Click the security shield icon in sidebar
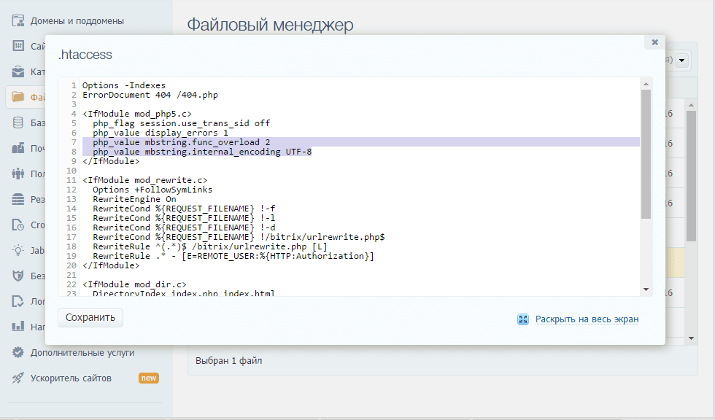 18,276
